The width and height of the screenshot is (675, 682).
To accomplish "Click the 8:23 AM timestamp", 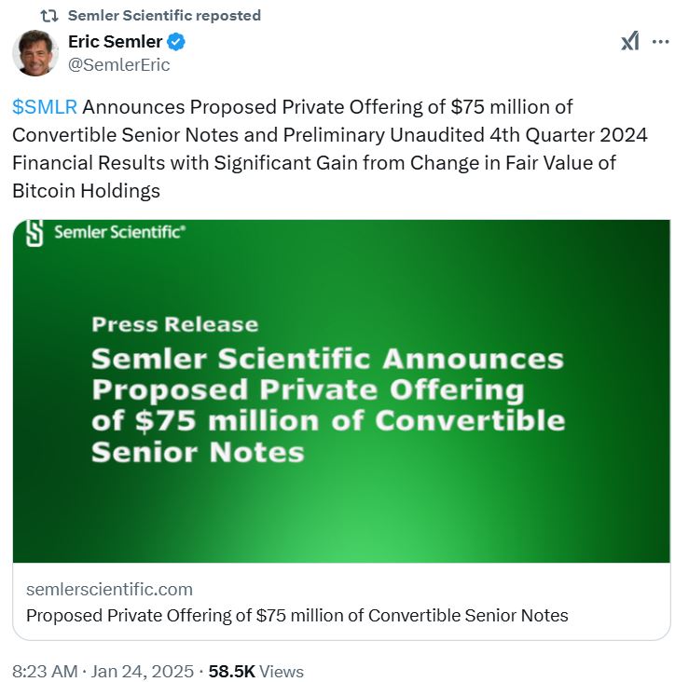I will pos(46,671).
